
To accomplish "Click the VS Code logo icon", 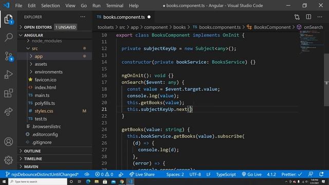I will click(7, 5).
